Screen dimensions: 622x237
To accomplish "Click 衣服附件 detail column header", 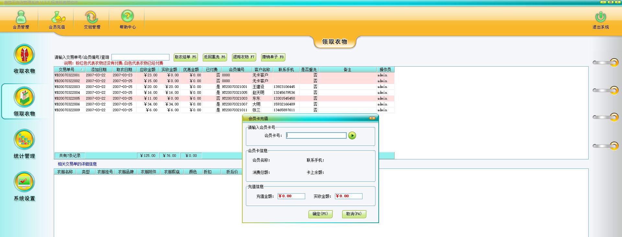I will [x=149, y=172].
